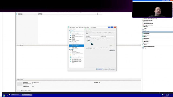Open the virtual machine selector dropdown in dialog
173x97 pixels.
(x=76, y=29)
